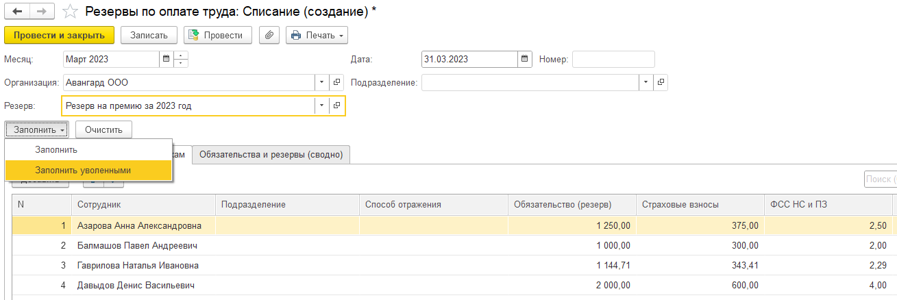
Task: Open attached files via paperclip icon
Action: pos(269,35)
